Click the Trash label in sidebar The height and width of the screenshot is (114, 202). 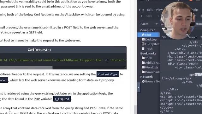click(149, 49)
